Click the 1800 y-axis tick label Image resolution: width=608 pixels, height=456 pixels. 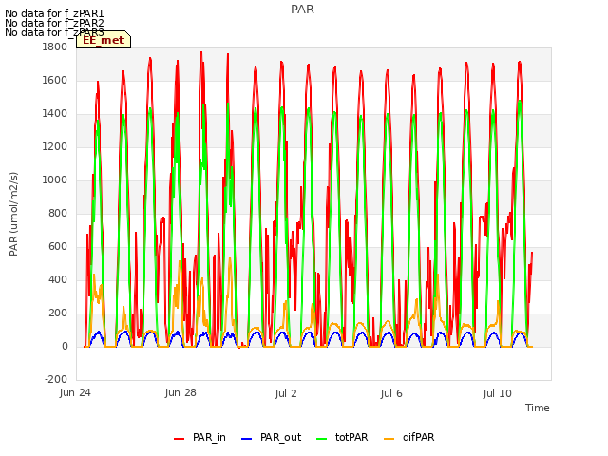(x=55, y=47)
